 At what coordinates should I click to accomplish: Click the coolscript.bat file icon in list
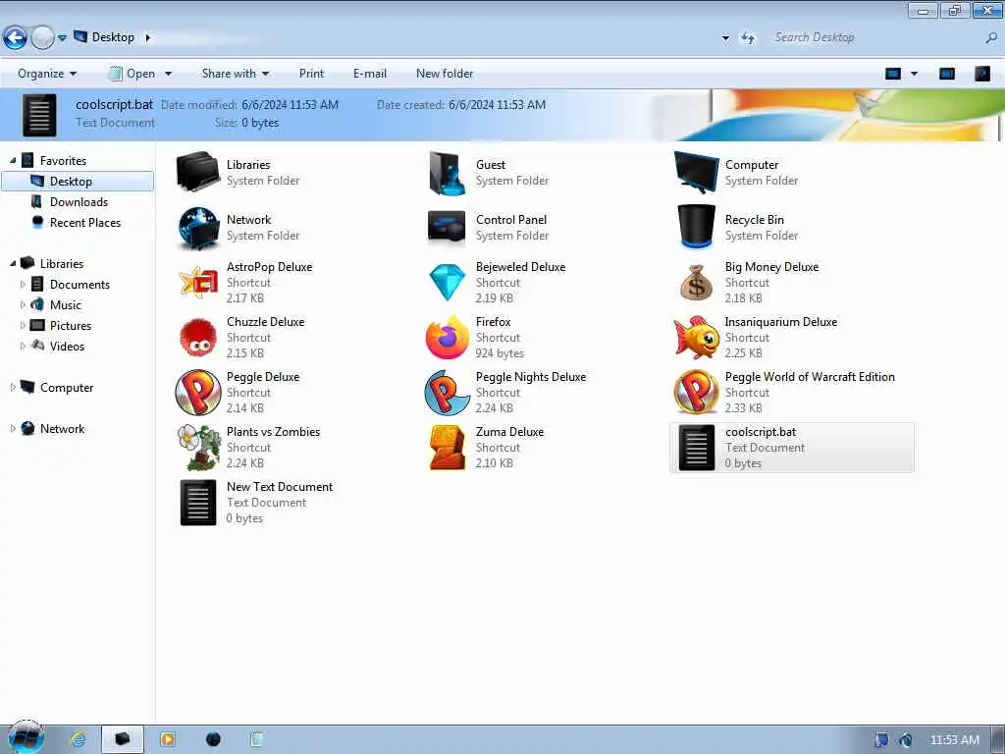click(x=696, y=448)
